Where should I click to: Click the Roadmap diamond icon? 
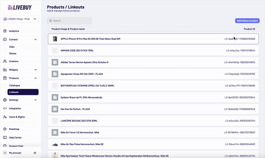pyautogui.click(x=5, y=129)
